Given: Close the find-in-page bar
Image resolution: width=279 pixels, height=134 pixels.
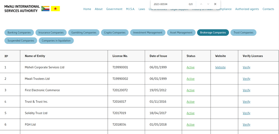Looking at the screenshot, I should (215, 4).
